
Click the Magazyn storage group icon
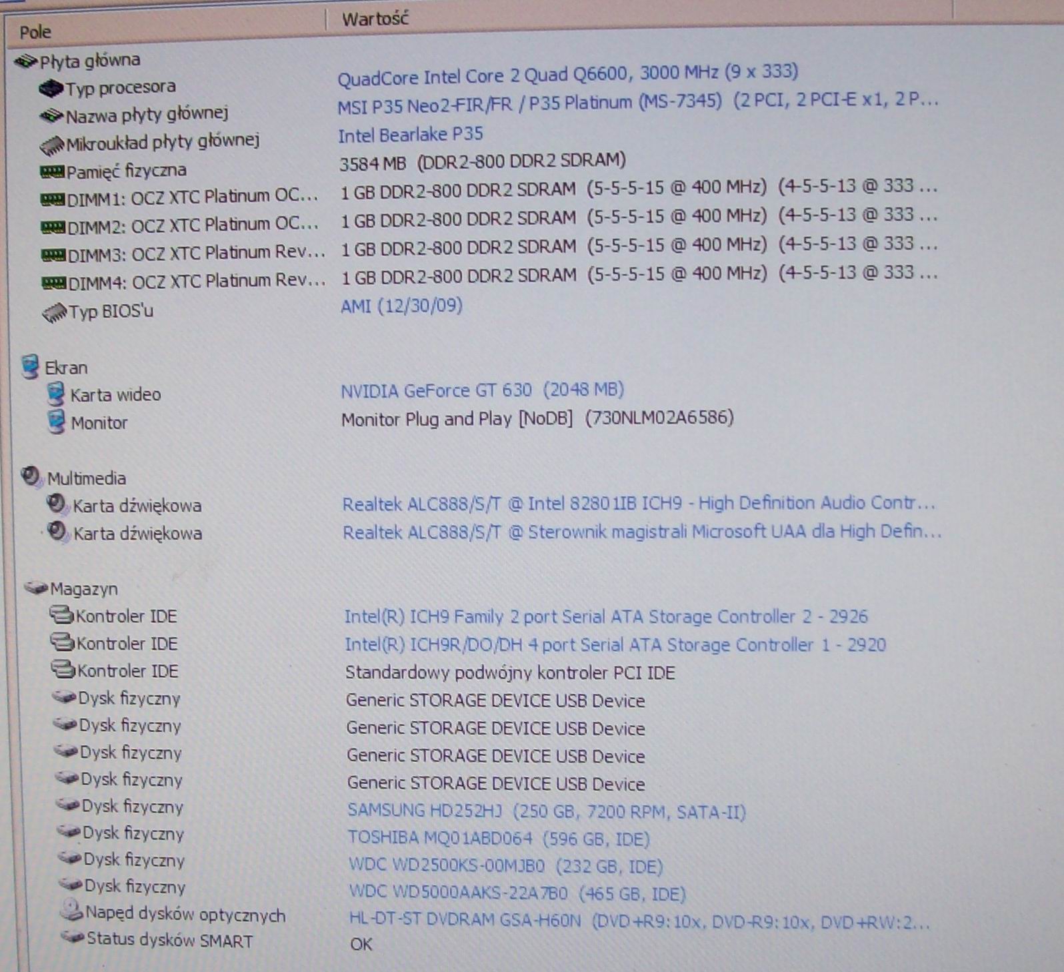(x=36, y=588)
